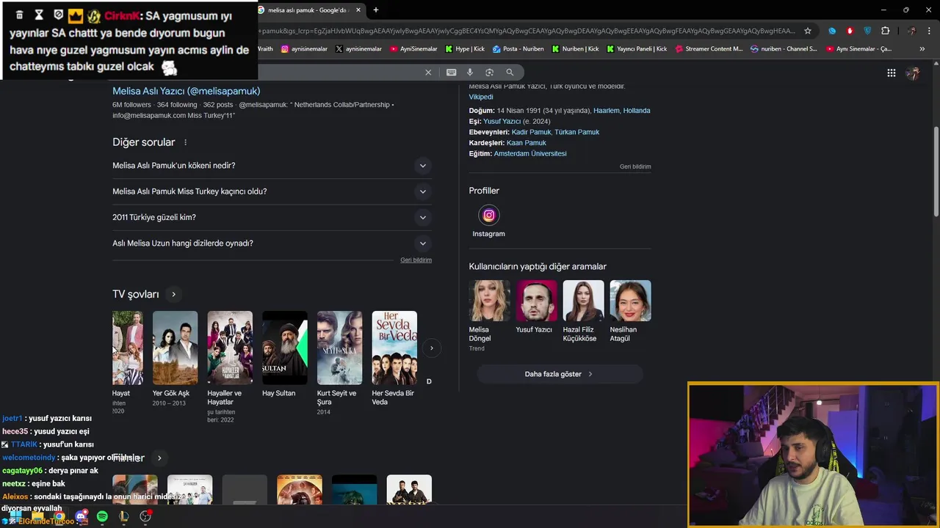Open the Yer Gök Aşk show card

point(175,359)
